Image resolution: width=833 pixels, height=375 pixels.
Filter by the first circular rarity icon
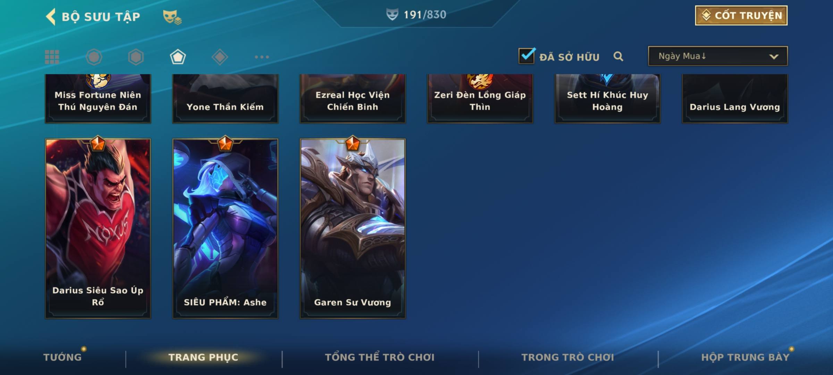[94, 57]
